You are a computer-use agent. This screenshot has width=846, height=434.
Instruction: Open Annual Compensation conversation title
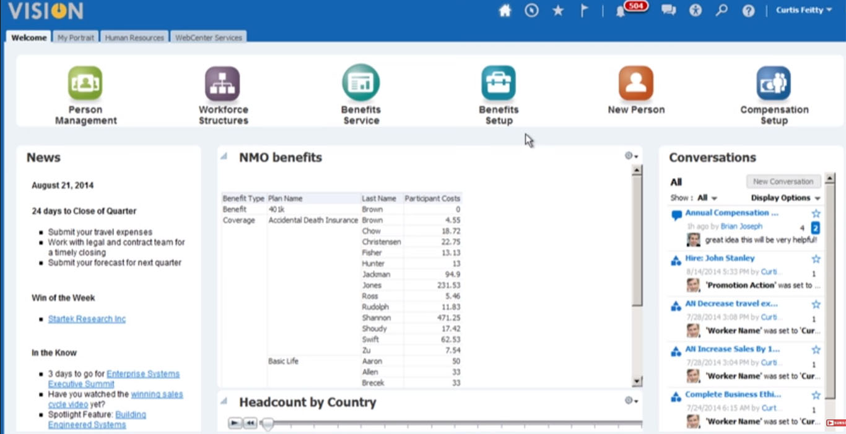pos(731,213)
